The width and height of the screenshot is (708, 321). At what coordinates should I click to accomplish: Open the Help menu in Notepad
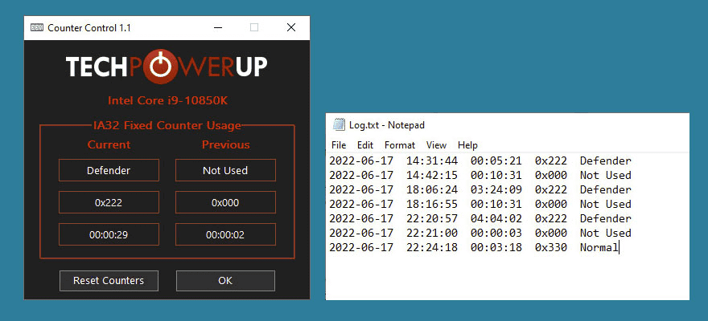pyautogui.click(x=467, y=145)
